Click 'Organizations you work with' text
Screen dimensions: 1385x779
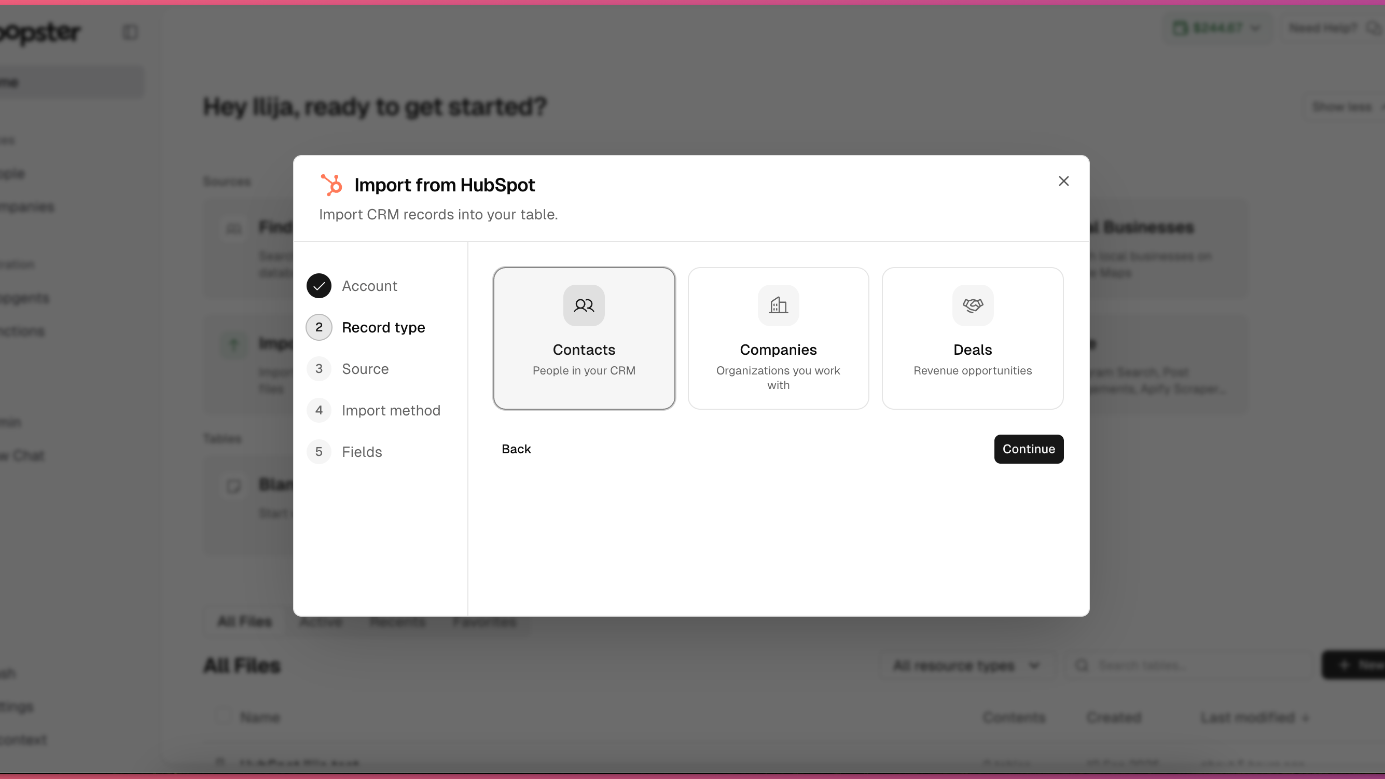778,378
